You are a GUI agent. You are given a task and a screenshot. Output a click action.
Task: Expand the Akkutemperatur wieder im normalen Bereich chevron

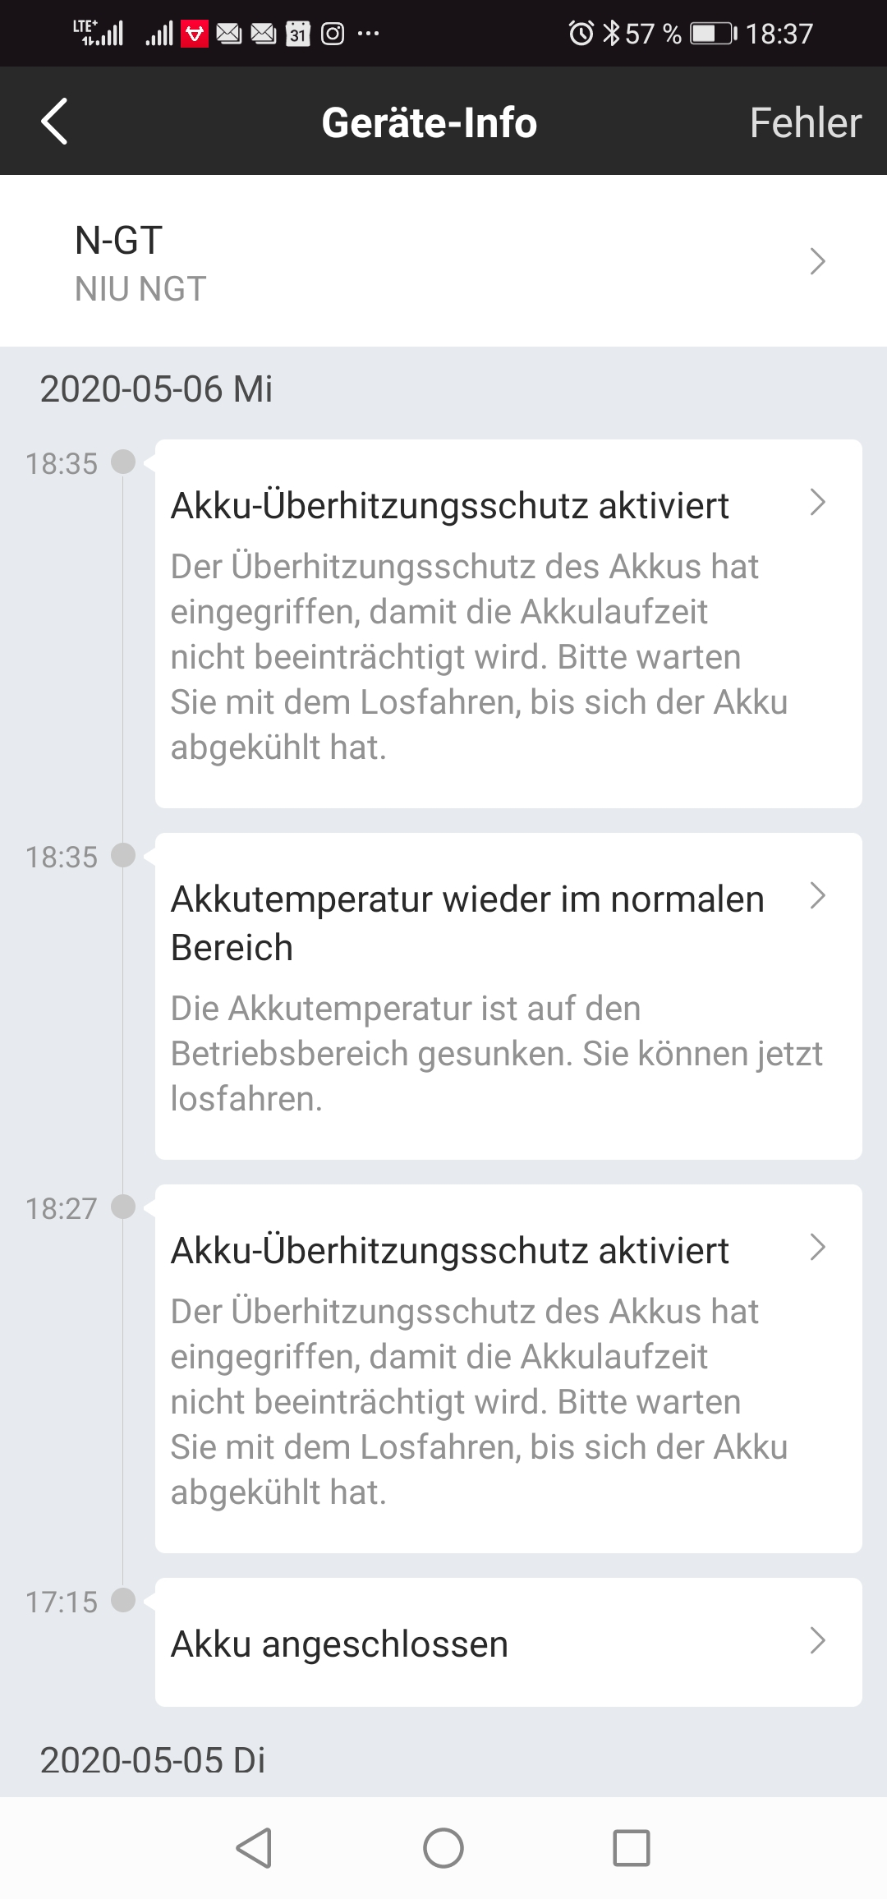(817, 895)
